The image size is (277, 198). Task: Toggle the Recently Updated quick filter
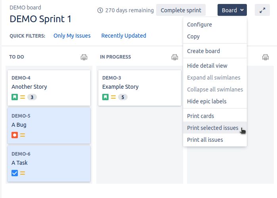coord(124,36)
